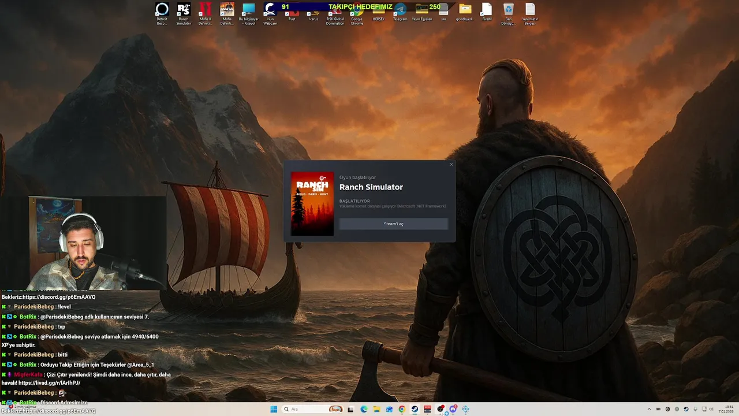This screenshot has height=416, width=739.
Task: Expand the hidden system tray icons chevron
Action: [x=649, y=409]
